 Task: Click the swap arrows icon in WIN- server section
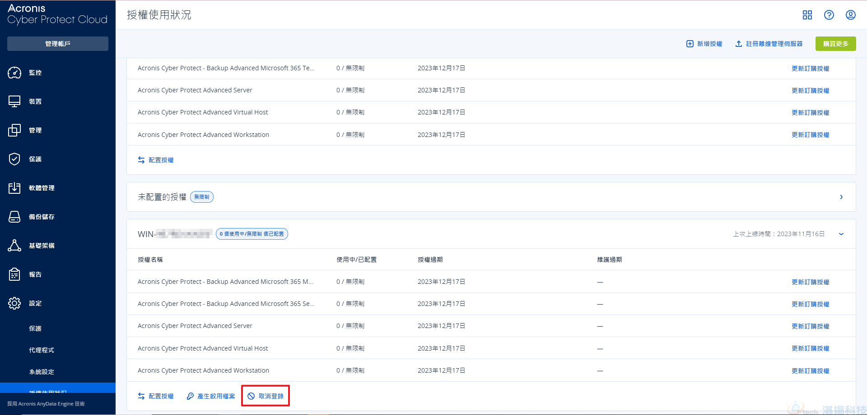(141, 396)
